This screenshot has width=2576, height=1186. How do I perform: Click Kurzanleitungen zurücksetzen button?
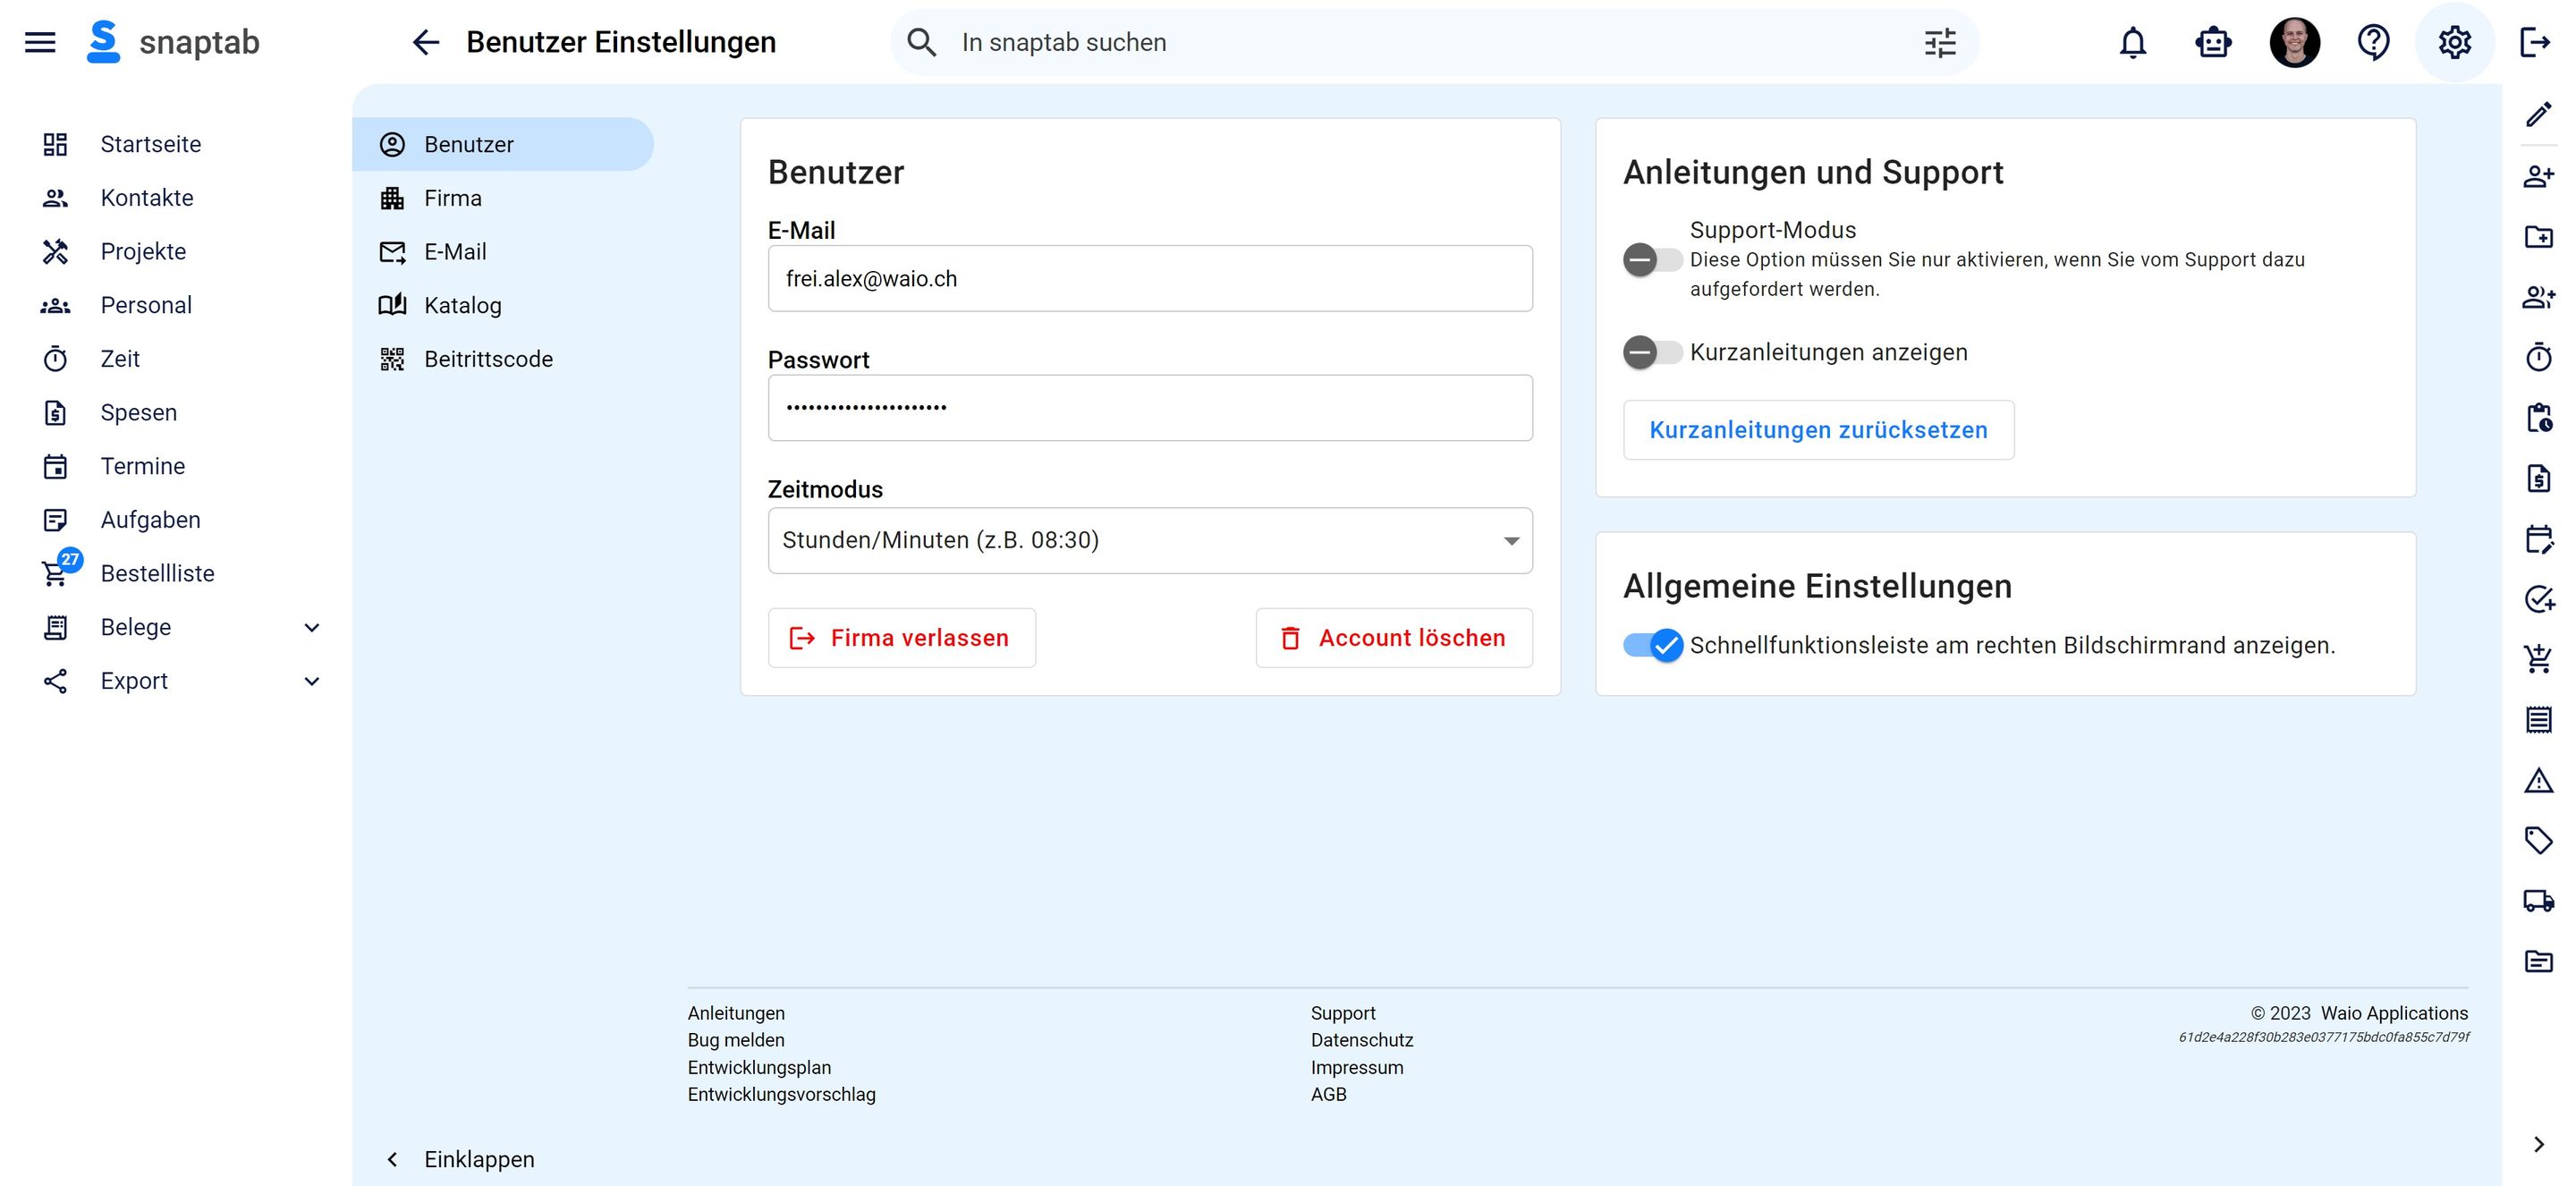[1818, 430]
